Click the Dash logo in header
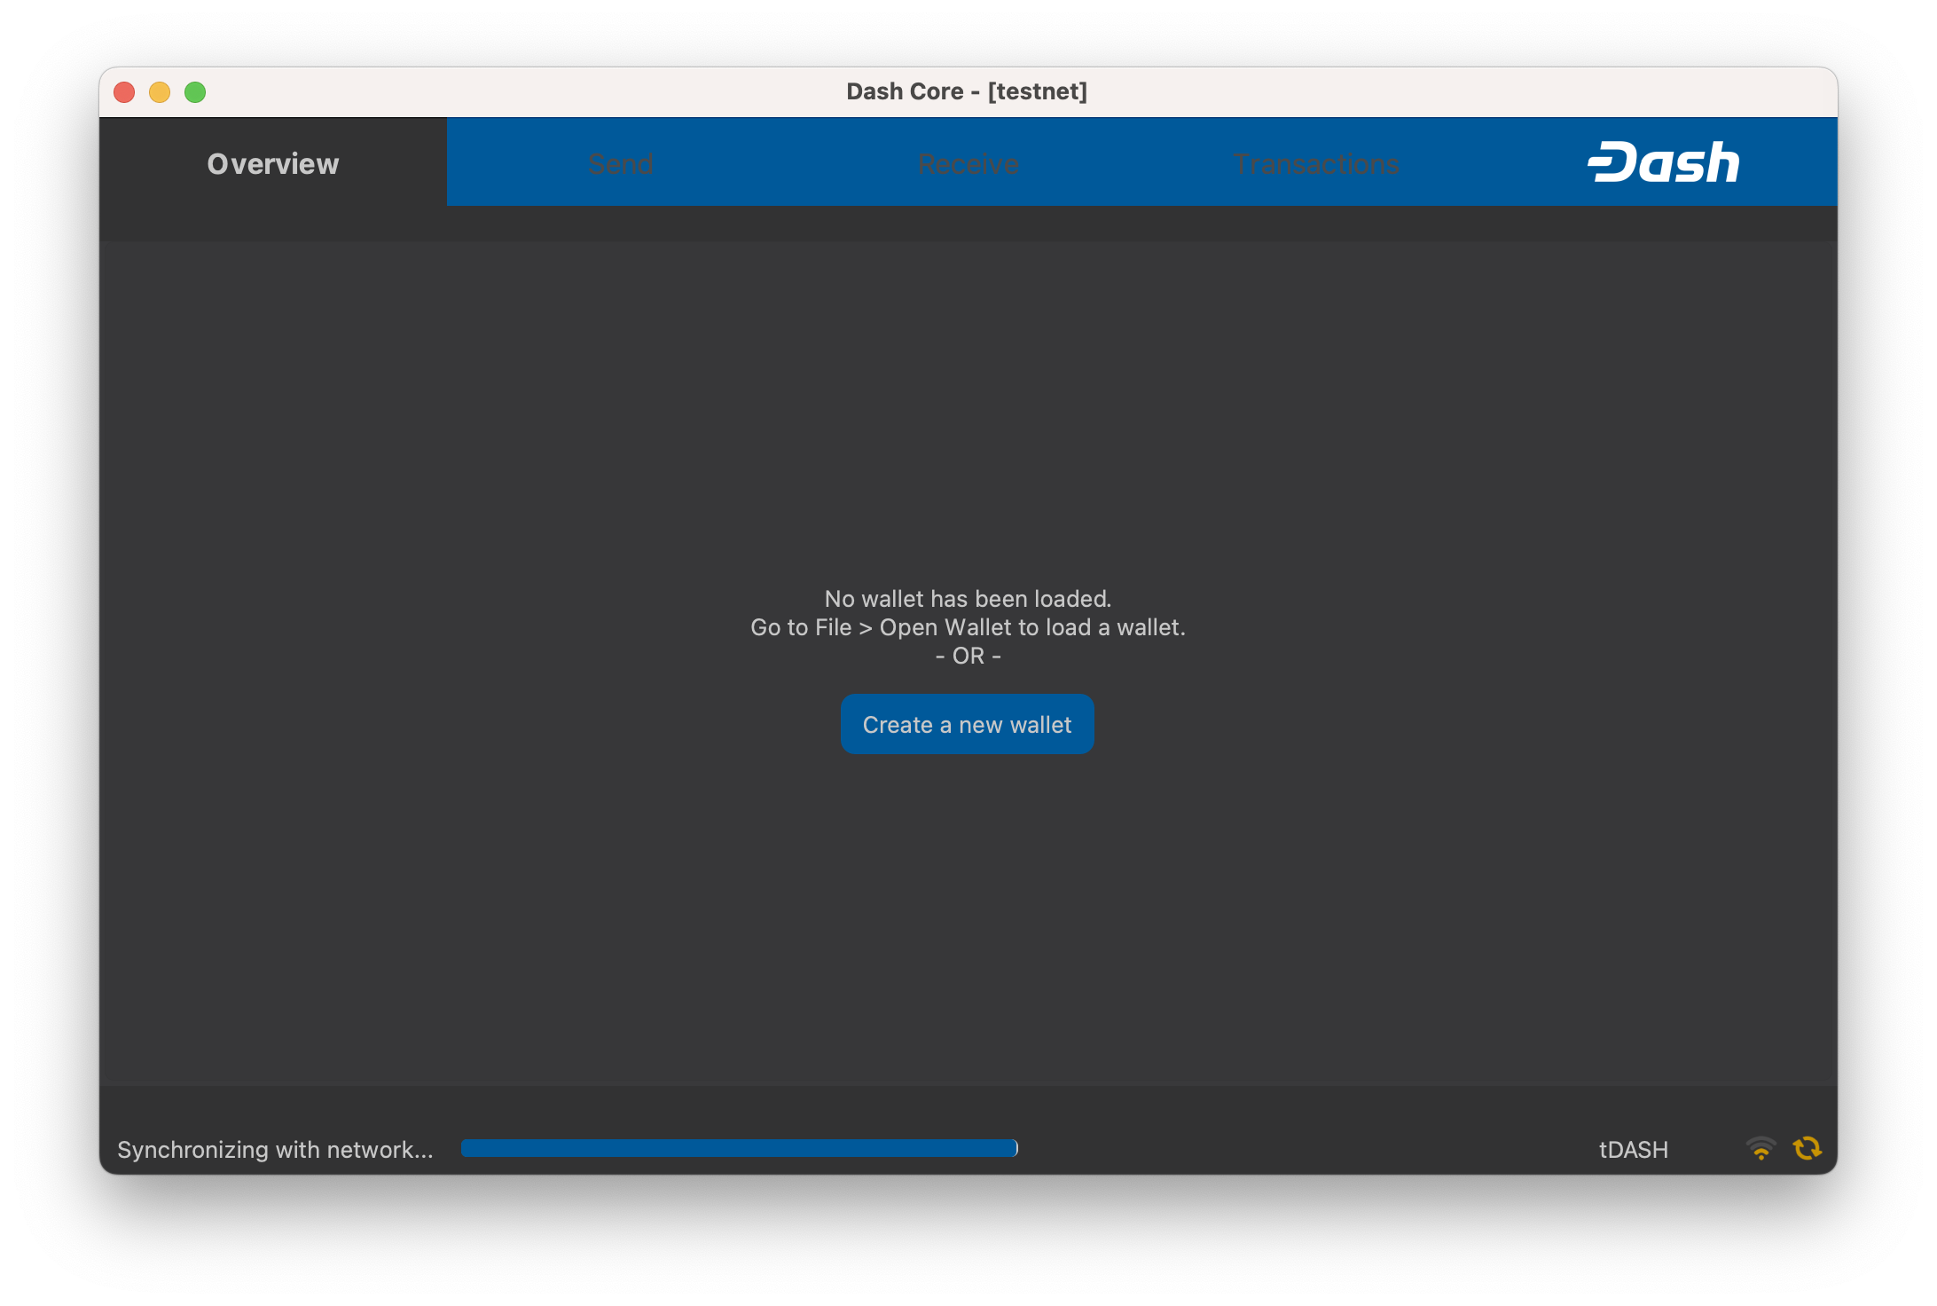The width and height of the screenshot is (1937, 1306). [1664, 163]
